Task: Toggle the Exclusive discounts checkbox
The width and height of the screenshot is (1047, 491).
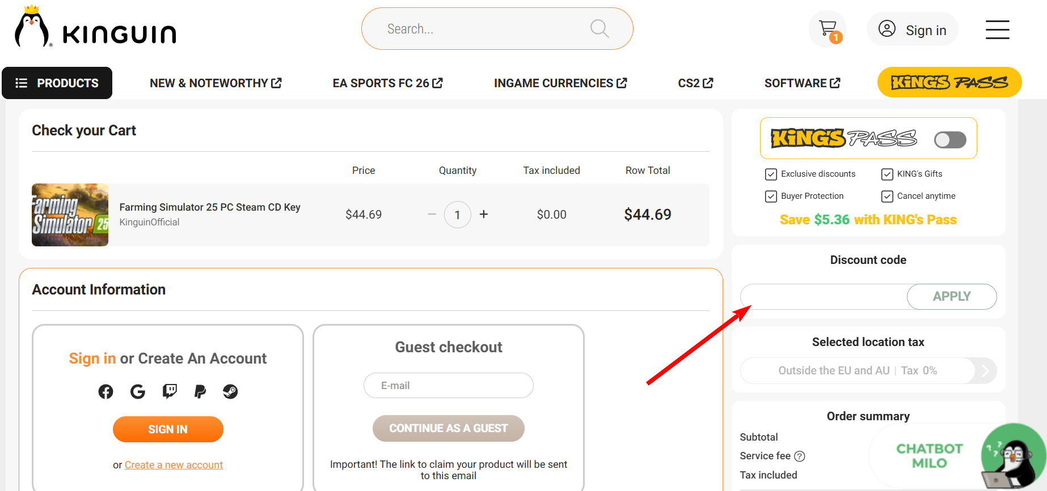Action: coord(771,174)
